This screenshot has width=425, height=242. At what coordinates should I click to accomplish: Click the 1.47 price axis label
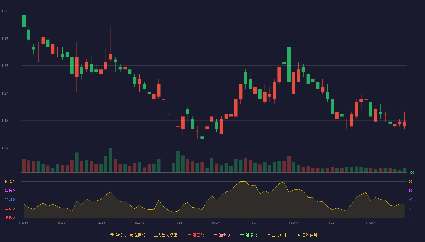(5, 39)
